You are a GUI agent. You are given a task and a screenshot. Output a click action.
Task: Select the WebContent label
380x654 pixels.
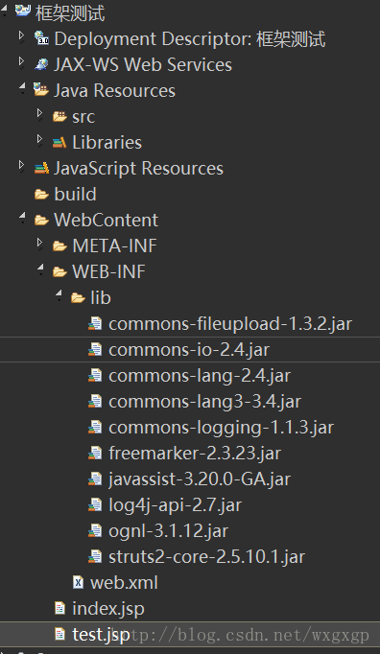point(107,220)
